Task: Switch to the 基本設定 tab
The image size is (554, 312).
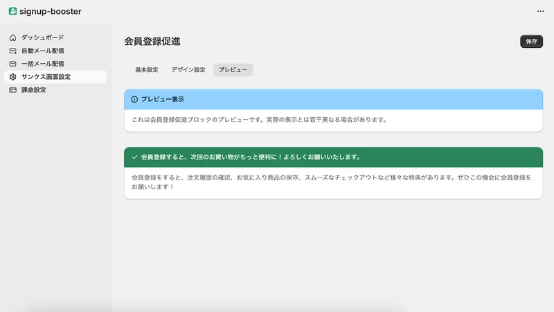Action: [147, 70]
